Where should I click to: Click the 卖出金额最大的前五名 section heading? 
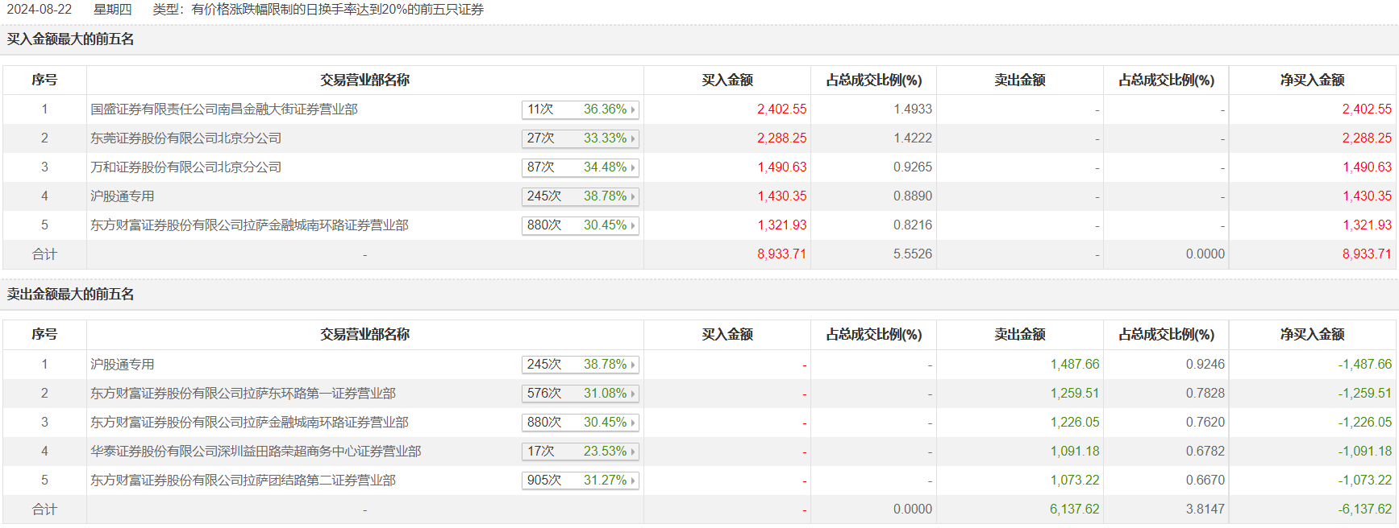pyautogui.click(x=71, y=295)
